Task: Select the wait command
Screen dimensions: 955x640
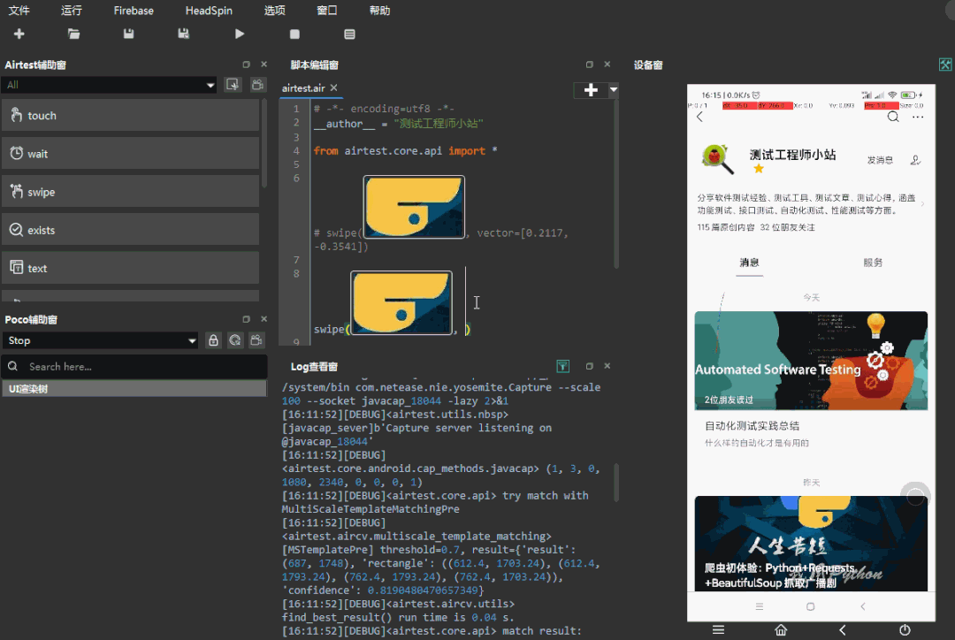Action: click(130, 154)
